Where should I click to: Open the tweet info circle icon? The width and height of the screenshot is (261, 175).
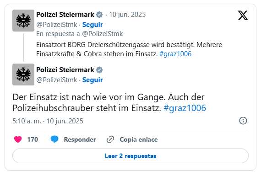(x=243, y=121)
